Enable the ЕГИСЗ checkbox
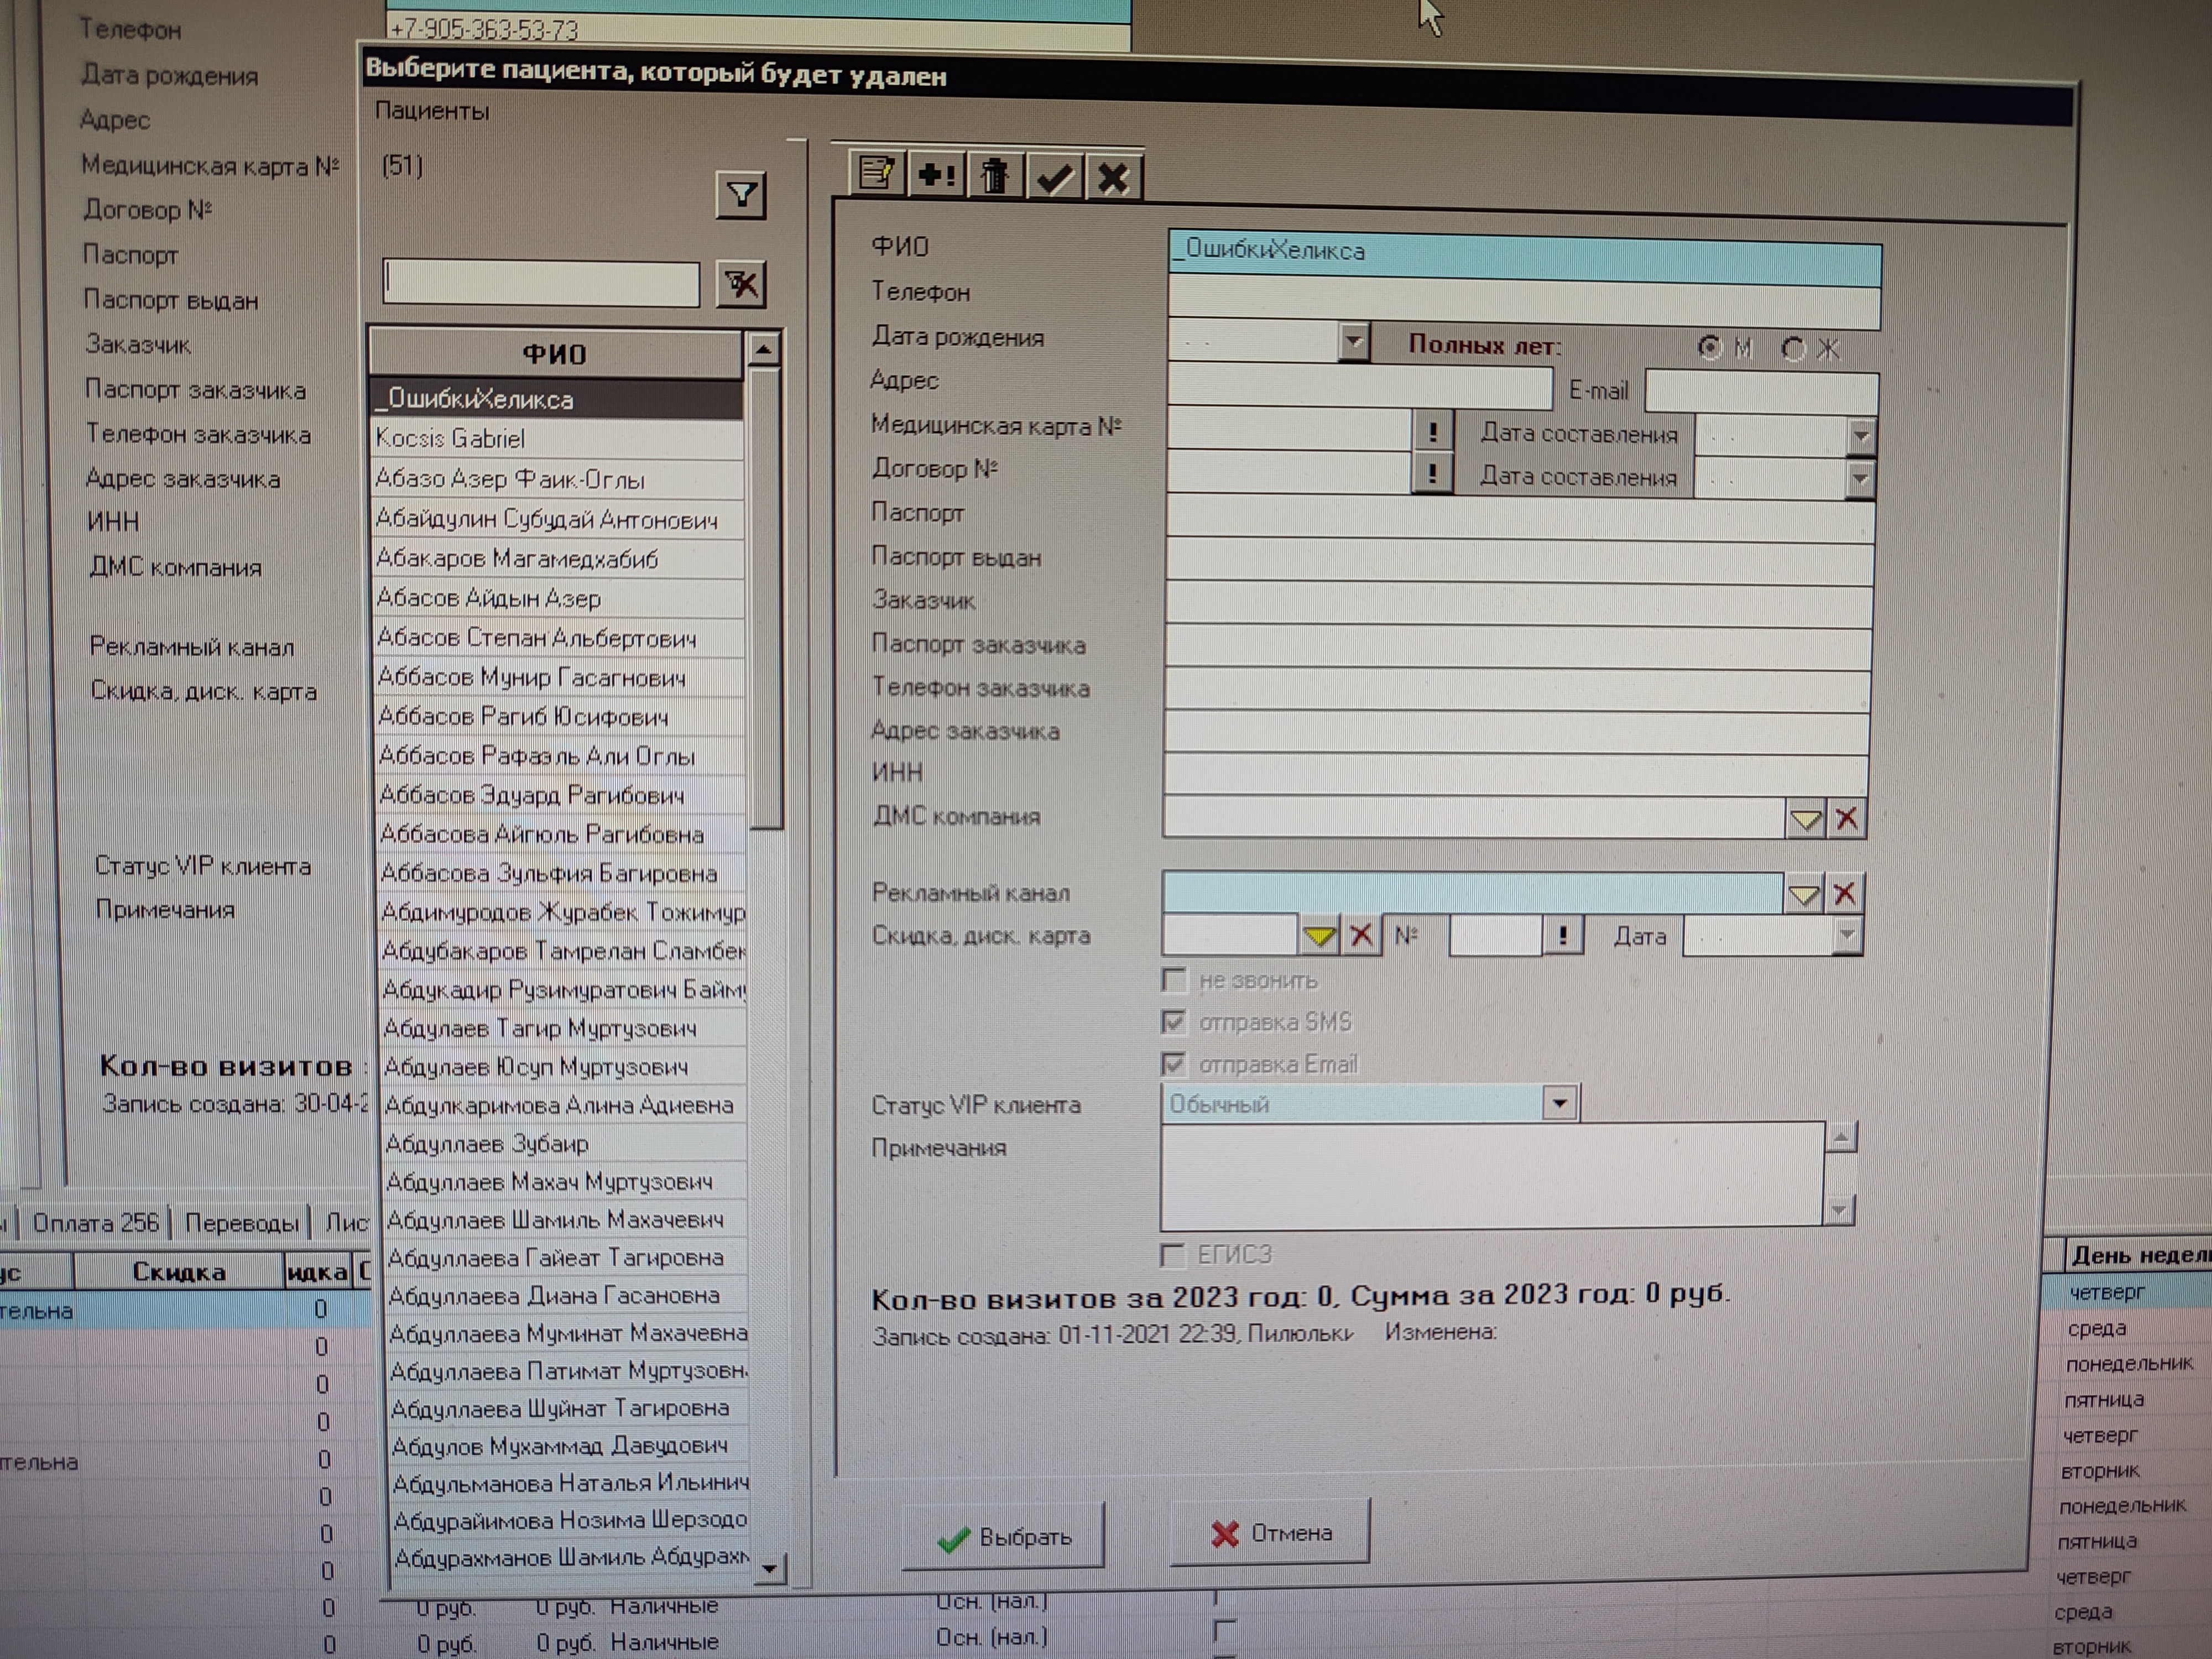The width and height of the screenshot is (2212, 1659). tap(1173, 1254)
